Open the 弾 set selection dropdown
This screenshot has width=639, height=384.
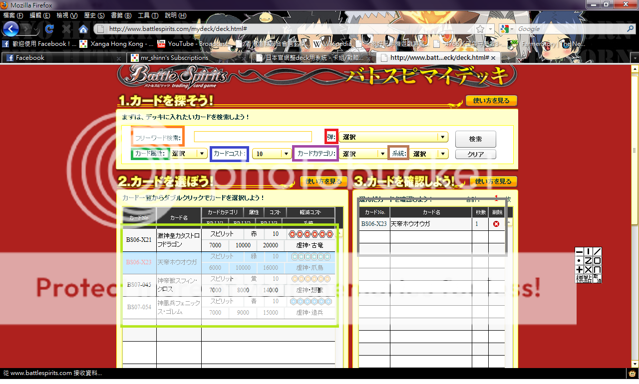(x=393, y=137)
